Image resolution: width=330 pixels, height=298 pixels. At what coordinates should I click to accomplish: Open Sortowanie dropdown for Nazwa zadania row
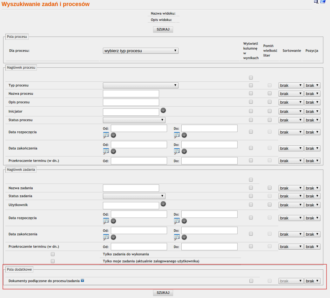(x=291, y=188)
